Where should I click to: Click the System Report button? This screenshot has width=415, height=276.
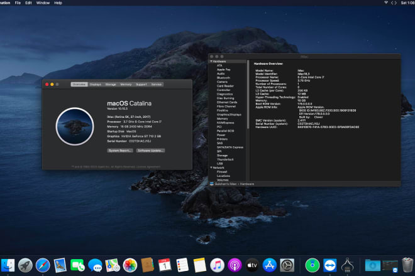(x=120, y=151)
